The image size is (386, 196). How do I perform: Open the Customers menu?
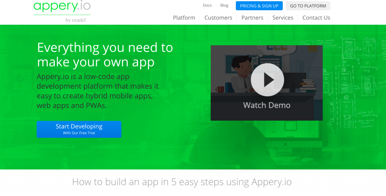[x=218, y=18]
